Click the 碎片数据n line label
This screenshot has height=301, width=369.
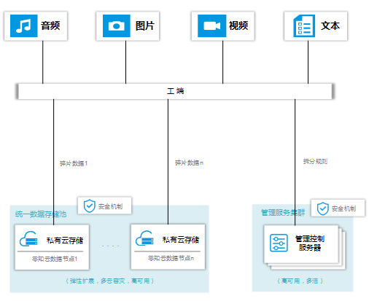[x=189, y=163]
